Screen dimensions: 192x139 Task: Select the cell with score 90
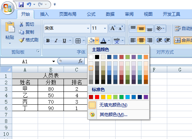coord(51,108)
